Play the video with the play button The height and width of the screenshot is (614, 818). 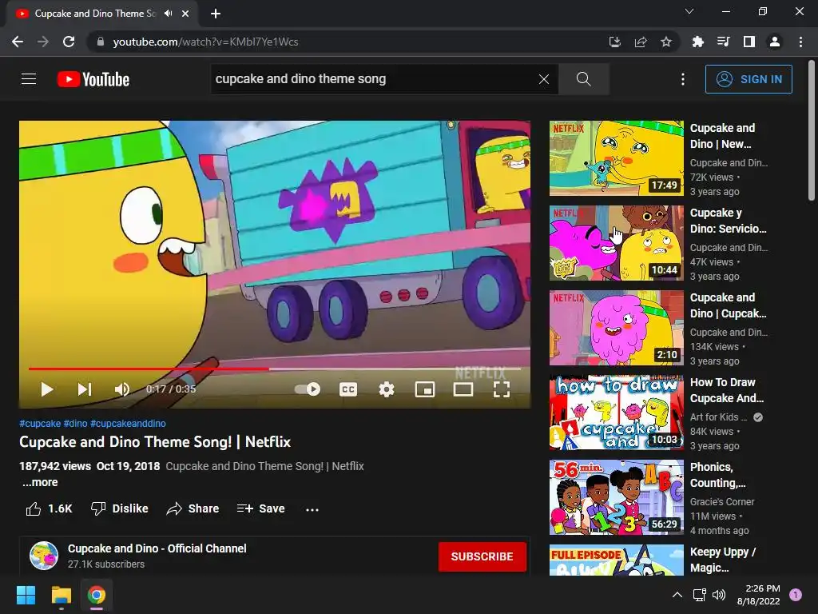(47, 389)
